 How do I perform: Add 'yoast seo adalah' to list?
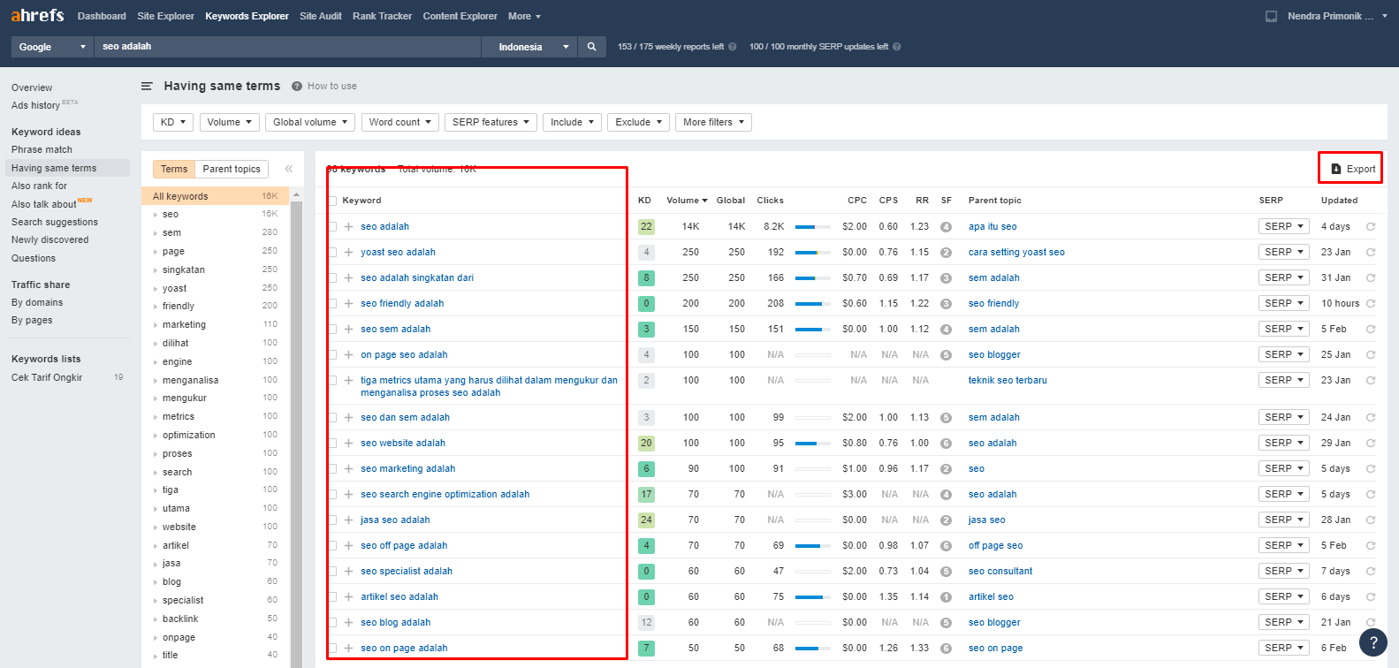click(x=349, y=253)
